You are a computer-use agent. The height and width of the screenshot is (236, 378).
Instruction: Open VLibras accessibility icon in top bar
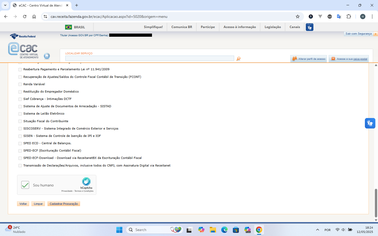[309, 27]
